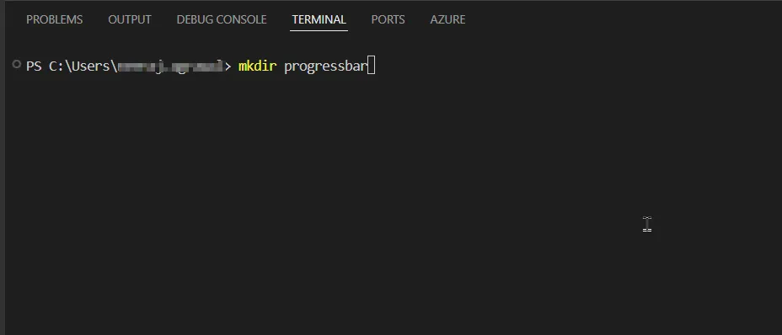Open the AZURE panel tab
The width and height of the screenshot is (782, 335).
point(447,19)
